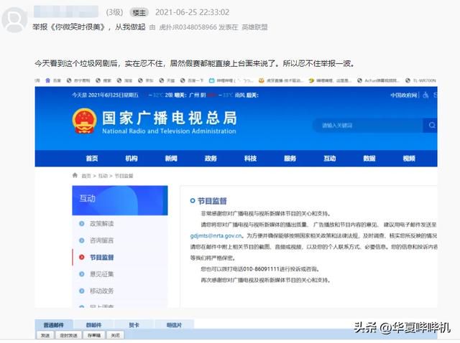Viewport: 460px width, 343px height.
Task: Click the breadcrumb home icon
Action: click(75, 175)
